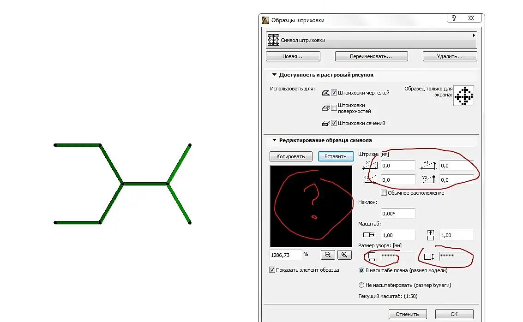Toggle 'Штриховки поверхностей' checkbox
The image size is (523, 322).
[x=334, y=108]
